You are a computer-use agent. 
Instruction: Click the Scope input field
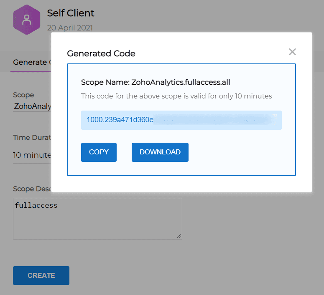coord(33,106)
